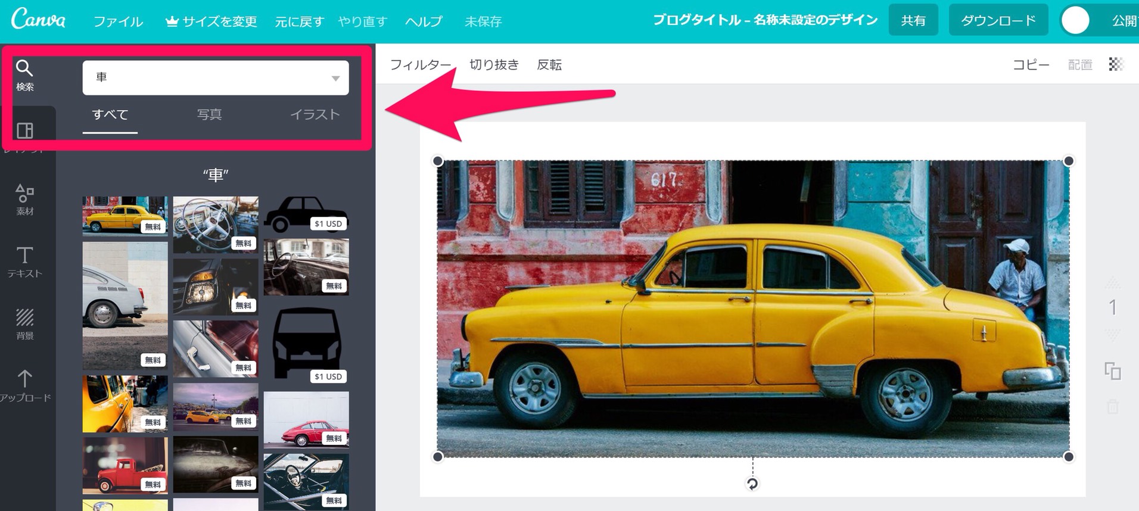This screenshot has height=511, width=1139.
Task: Click the コピー copy button
Action: 1031,64
